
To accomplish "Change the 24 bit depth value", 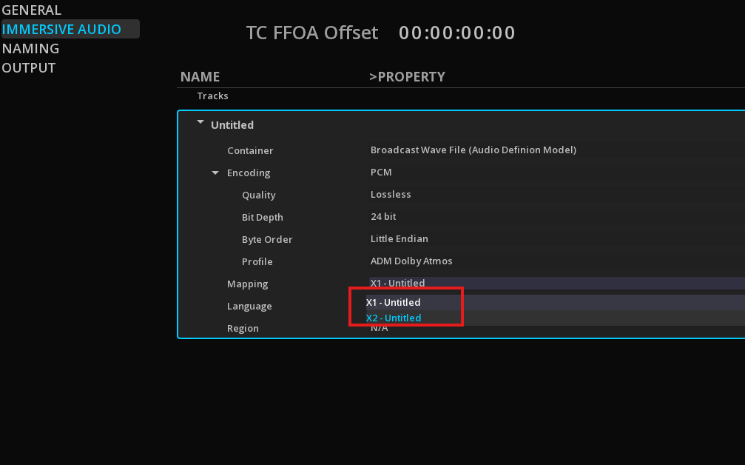I will click(x=383, y=217).
